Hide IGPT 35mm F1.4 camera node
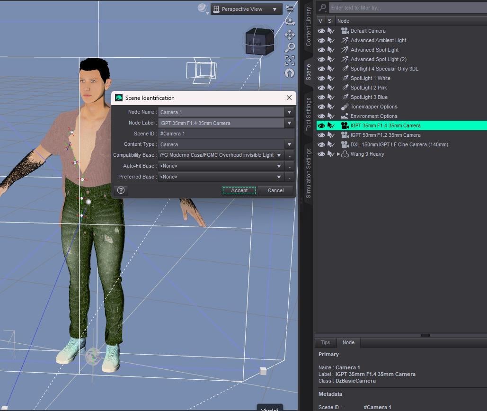The image size is (487, 411). pyautogui.click(x=321, y=125)
